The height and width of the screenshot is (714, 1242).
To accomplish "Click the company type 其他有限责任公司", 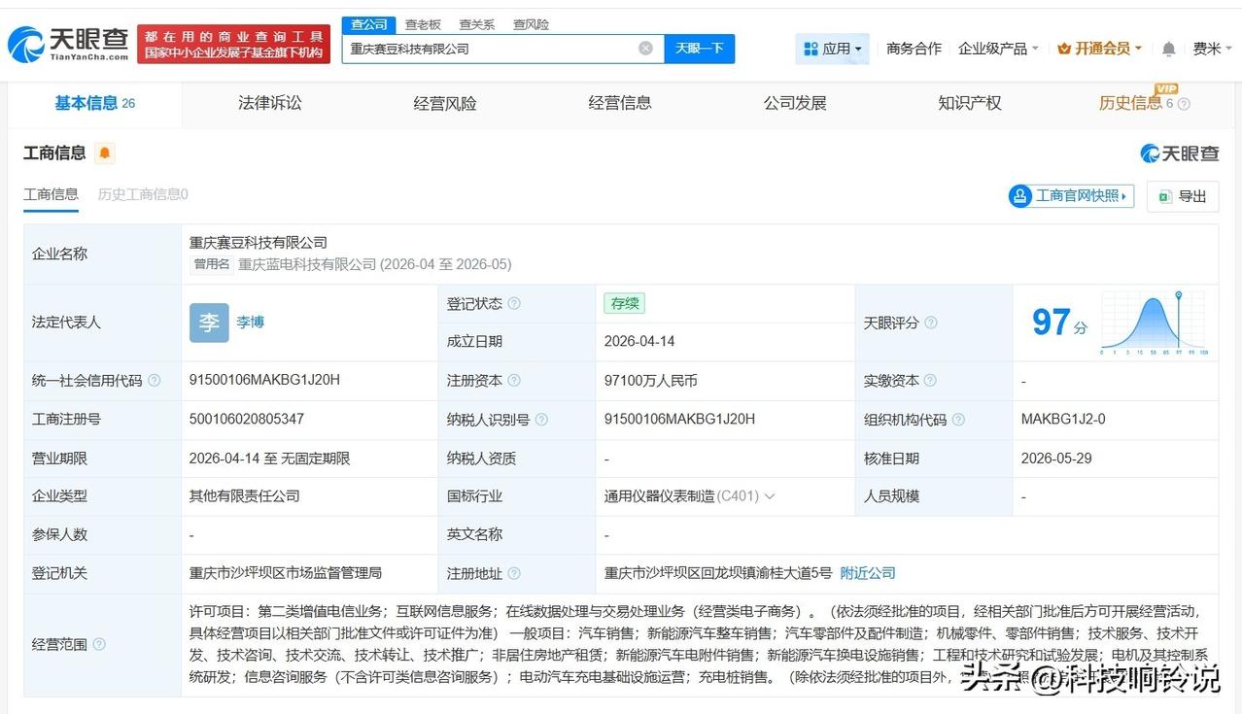I will [x=245, y=495].
